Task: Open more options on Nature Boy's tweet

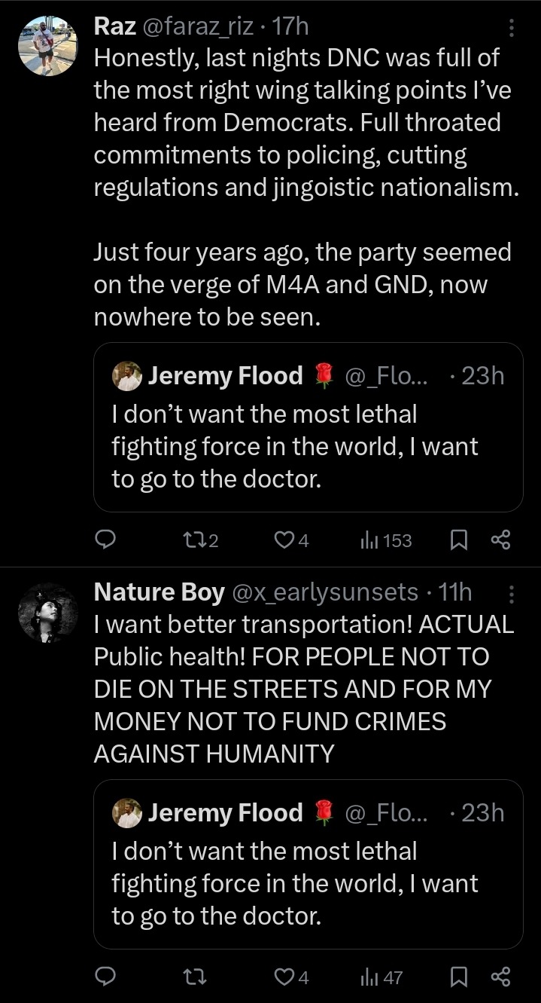Action: click(x=512, y=595)
